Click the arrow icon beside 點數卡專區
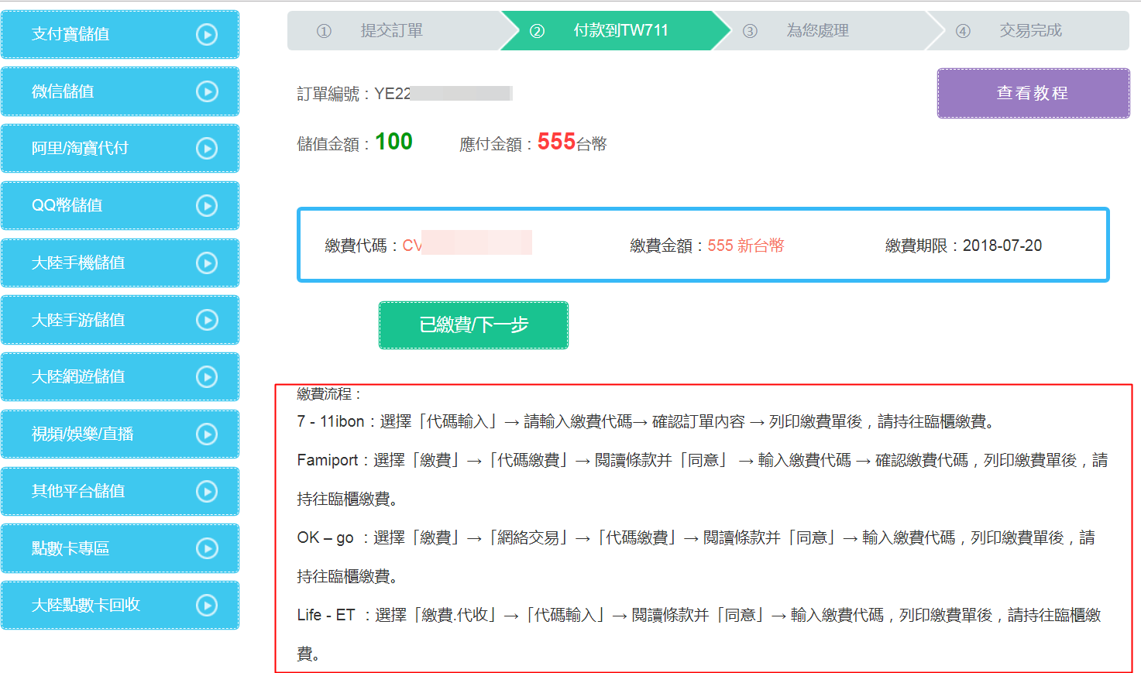Viewport: 1141px width, 673px height. 207,548
